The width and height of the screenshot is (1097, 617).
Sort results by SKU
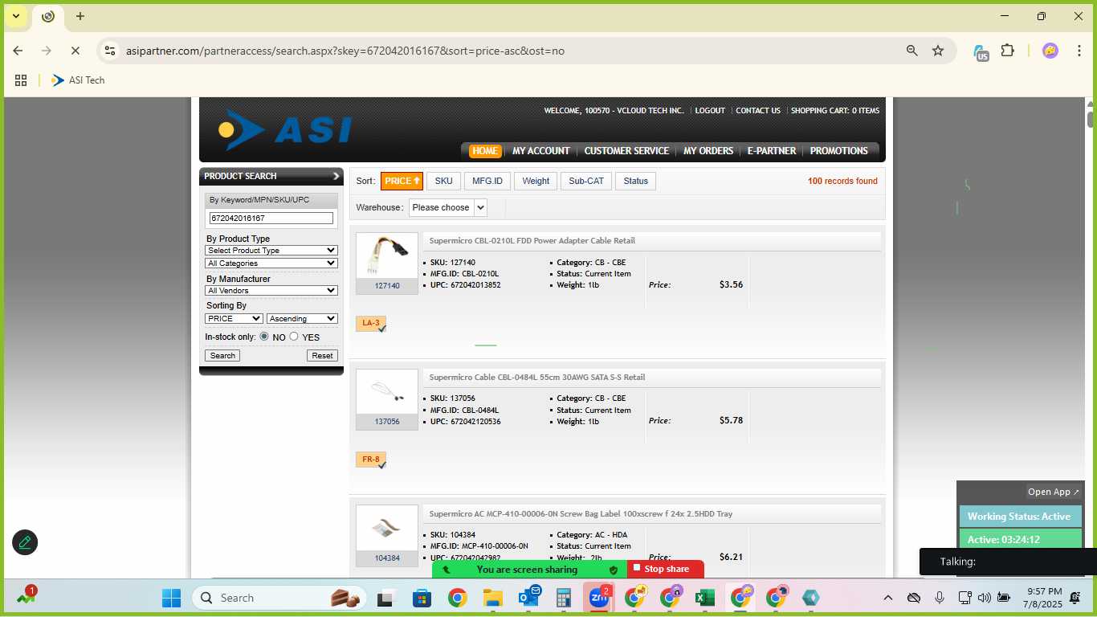pos(444,181)
